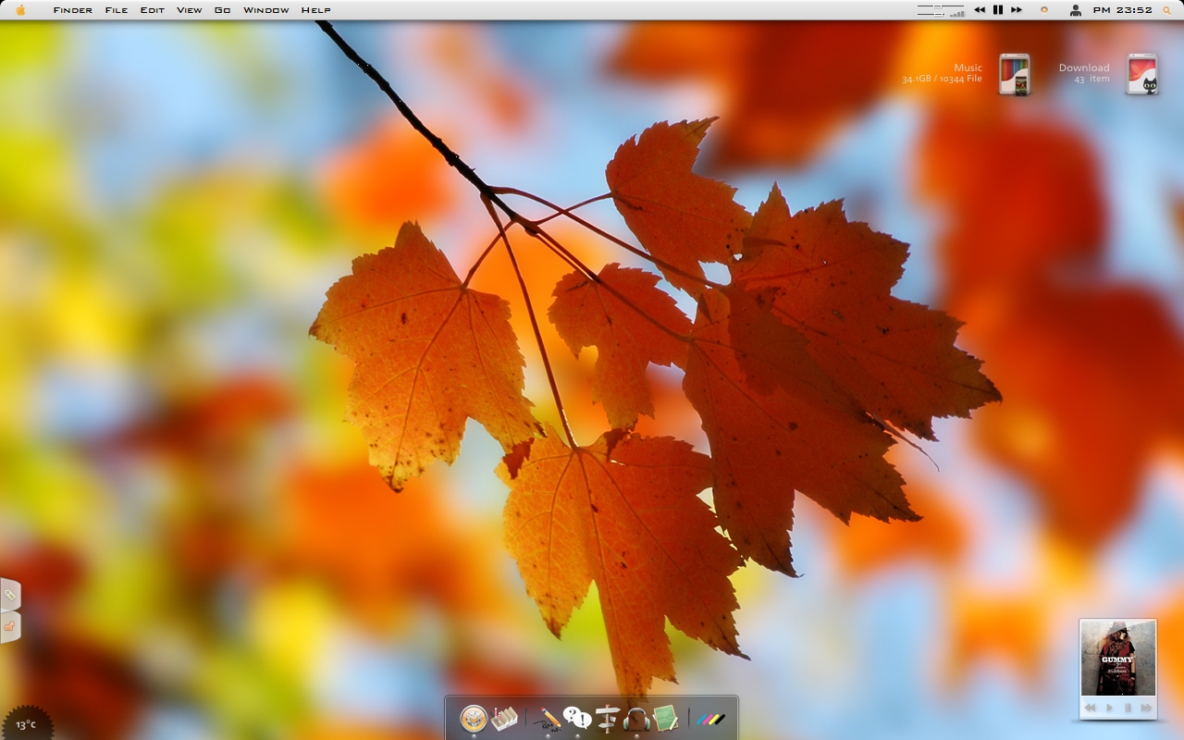Open the Window menu
This screenshot has height=740, width=1184.
pos(266,10)
